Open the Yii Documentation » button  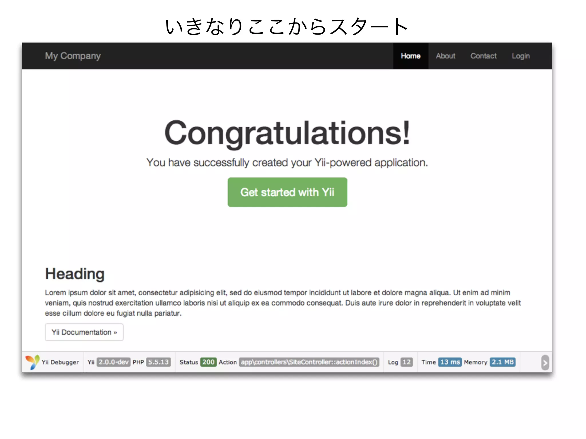click(x=84, y=332)
